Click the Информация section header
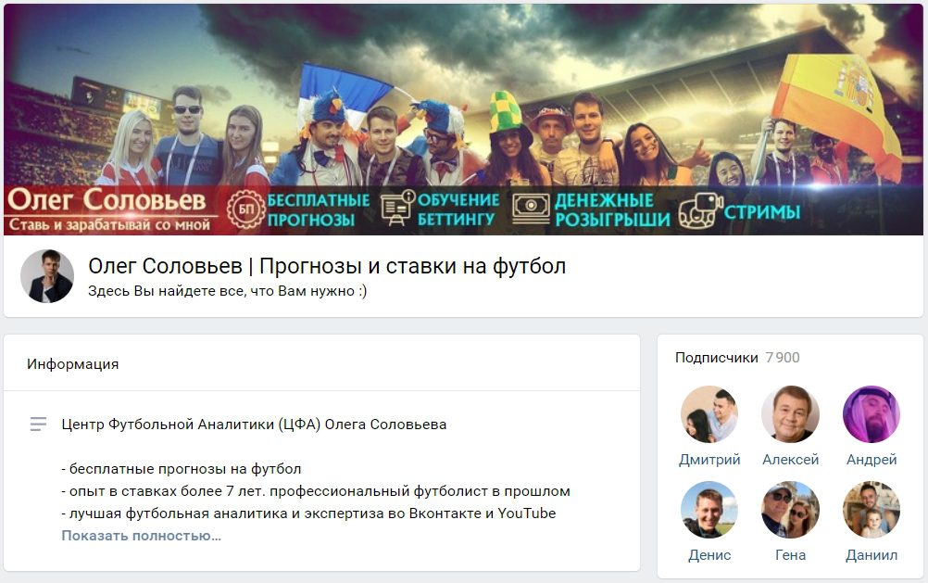 (x=72, y=364)
